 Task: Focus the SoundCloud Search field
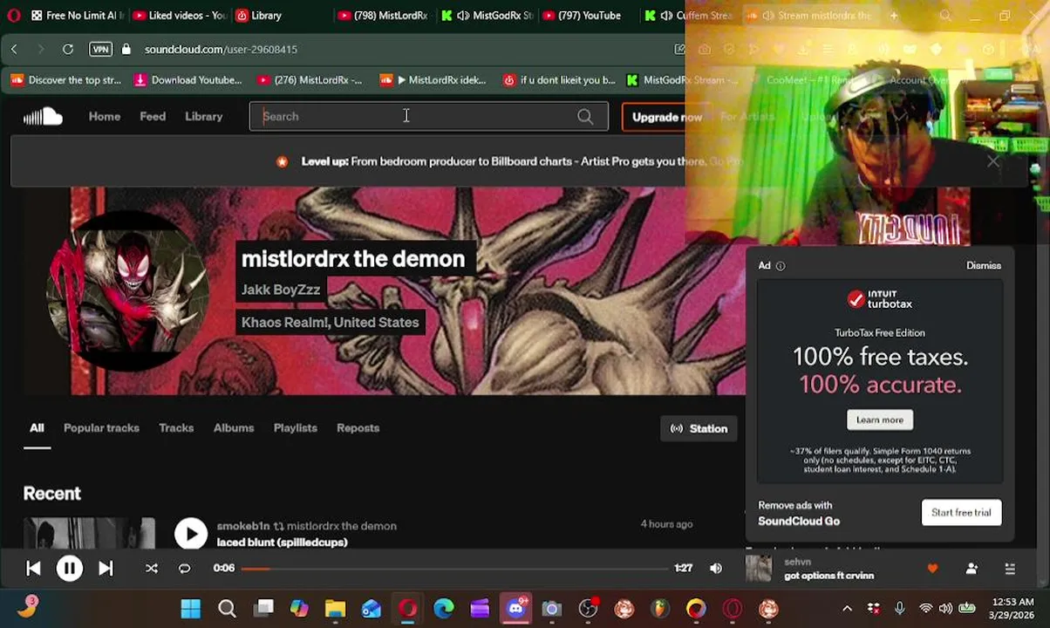coord(428,116)
